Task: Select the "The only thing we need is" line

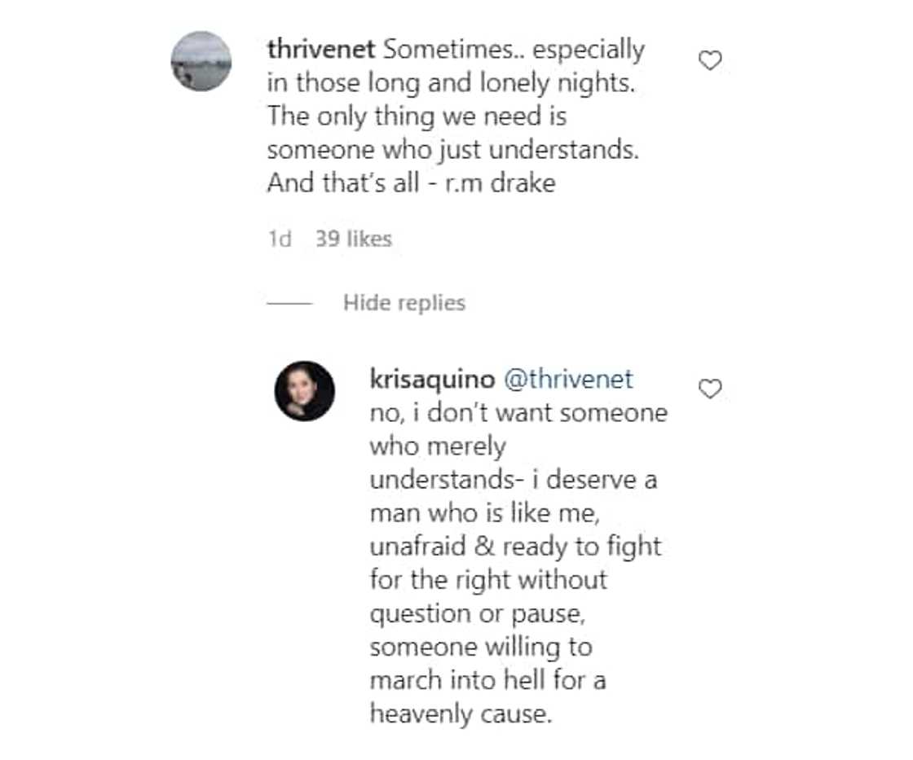Action: tap(416, 116)
